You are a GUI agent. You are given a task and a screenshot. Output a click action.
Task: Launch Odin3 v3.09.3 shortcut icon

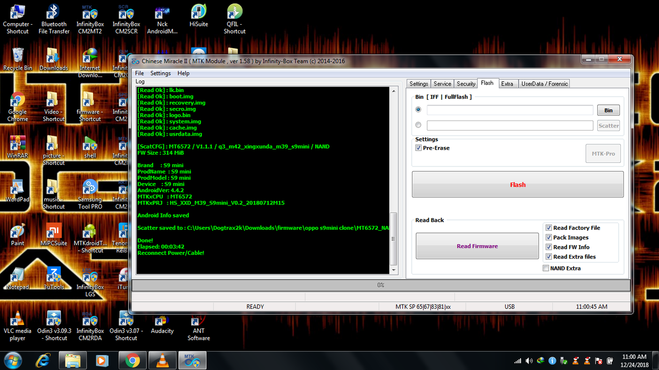coord(54,326)
